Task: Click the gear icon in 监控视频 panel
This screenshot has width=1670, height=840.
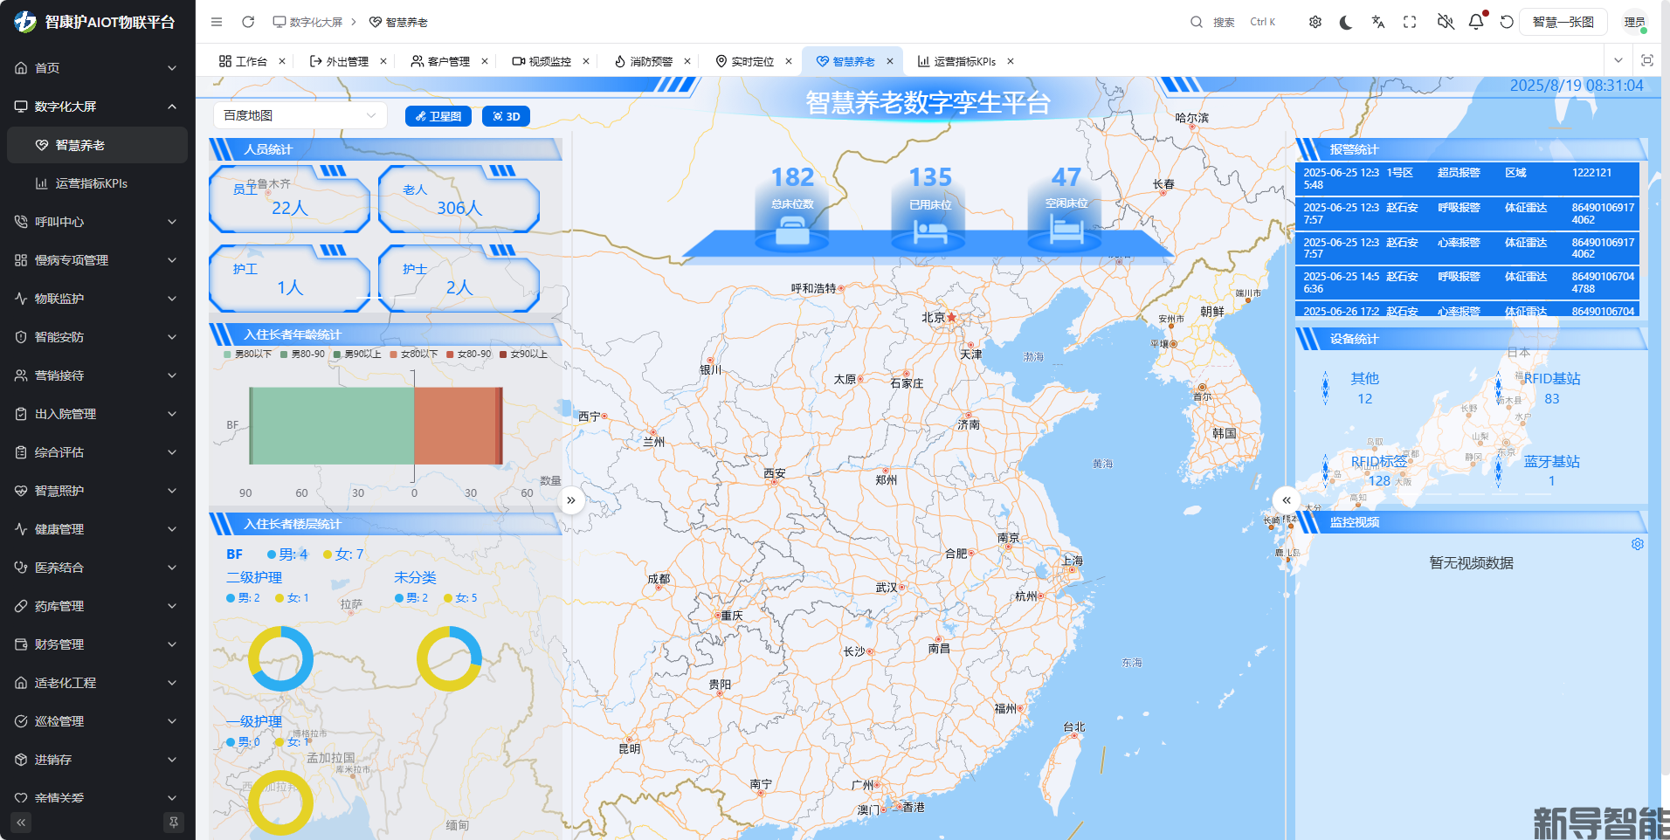Action: pyautogui.click(x=1638, y=544)
